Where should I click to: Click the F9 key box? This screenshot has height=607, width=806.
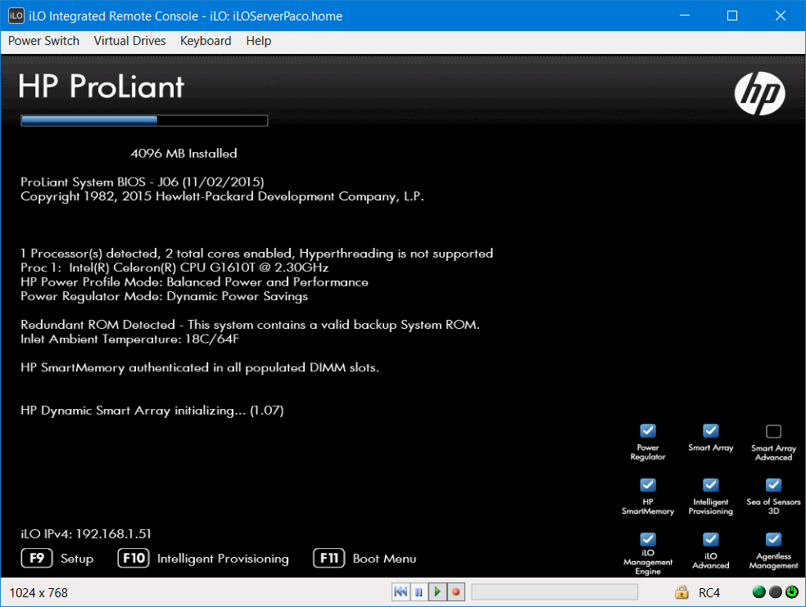coord(37,558)
